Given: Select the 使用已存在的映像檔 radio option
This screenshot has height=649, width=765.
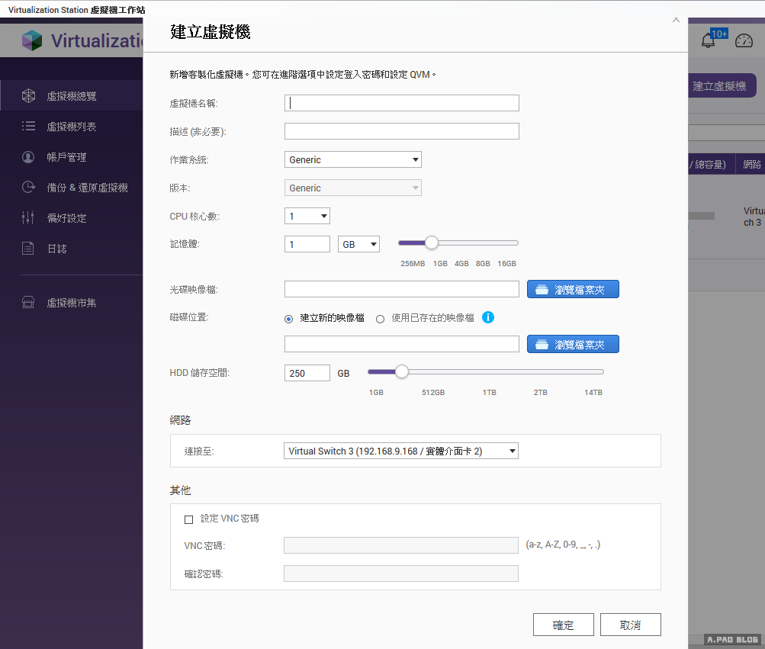Looking at the screenshot, I should coord(380,319).
